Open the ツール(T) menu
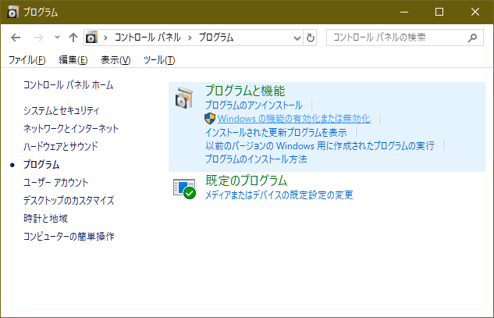This screenshot has width=494, height=318. [x=159, y=59]
